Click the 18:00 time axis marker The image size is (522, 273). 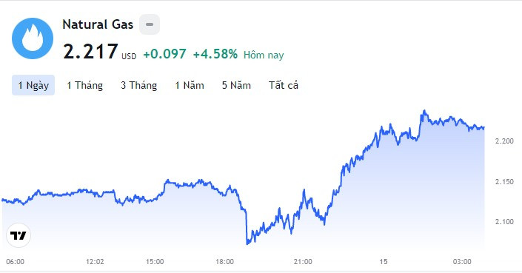pos(224,262)
